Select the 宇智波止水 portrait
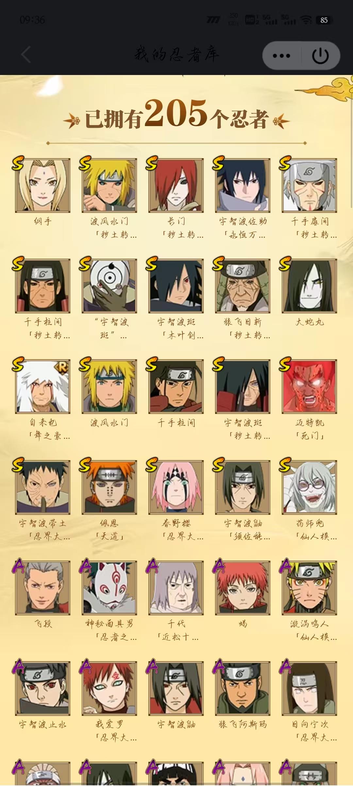This screenshot has width=353, height=786. (43, 688)
